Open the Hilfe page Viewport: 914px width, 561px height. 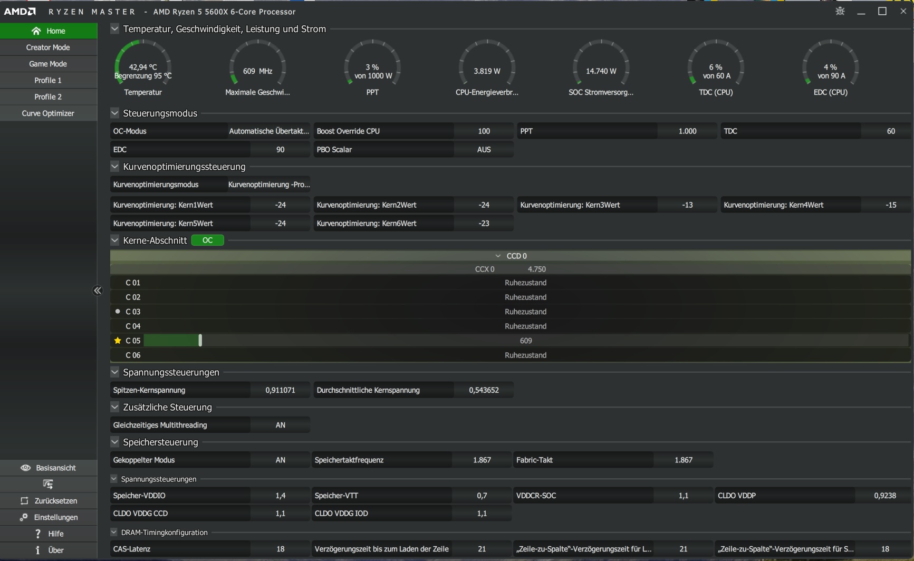49,534
